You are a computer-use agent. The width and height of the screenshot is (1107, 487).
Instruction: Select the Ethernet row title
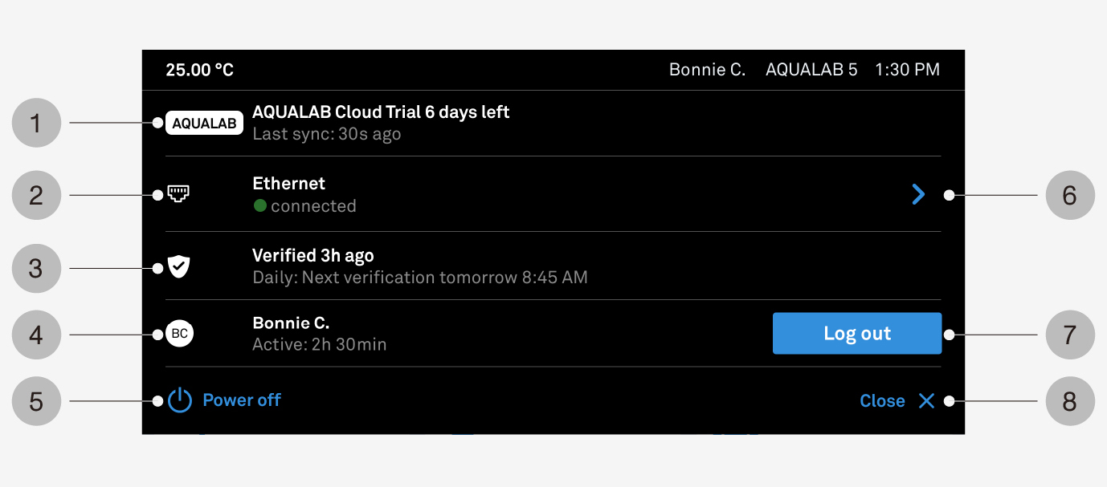[289, 184]
